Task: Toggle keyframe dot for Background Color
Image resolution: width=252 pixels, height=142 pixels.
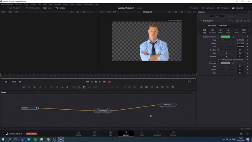Action: click(x=247, y=37)
